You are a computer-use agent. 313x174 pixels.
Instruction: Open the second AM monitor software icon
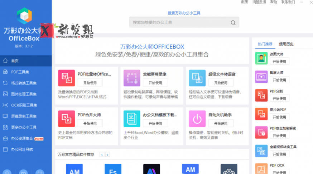[190, 169]
